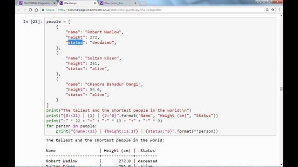
Task: Open a new browser tab
Action: 143,3
